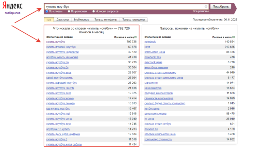Select the 'История запросов' radio button
This screenshot has height=147, width=262.
[93, 11]
